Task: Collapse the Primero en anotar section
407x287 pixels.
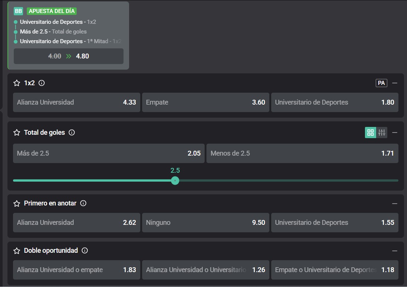Action: [395, 204]
